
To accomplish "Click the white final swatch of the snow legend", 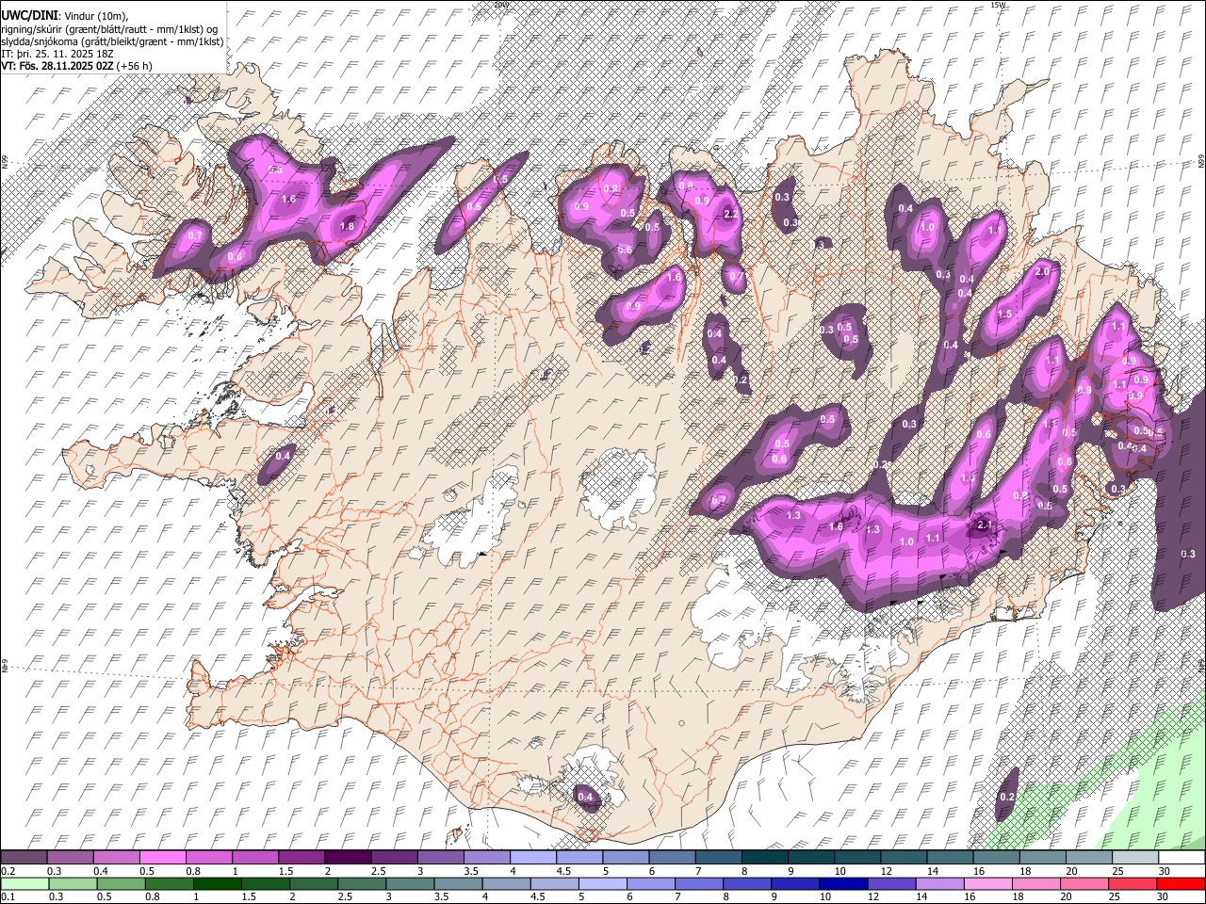I will tap(1181, 858).
